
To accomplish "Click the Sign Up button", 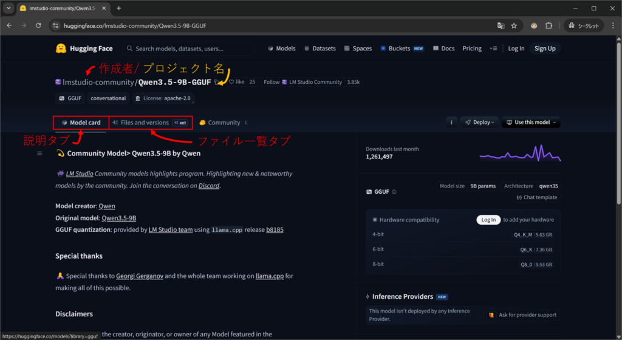I will coord(544,49).
